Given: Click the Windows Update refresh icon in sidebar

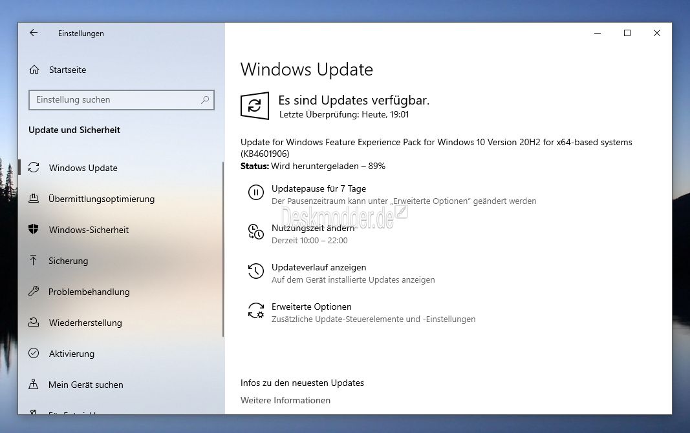Looking at the screenshot, I should pyautogui.click(x=34, y=167).
